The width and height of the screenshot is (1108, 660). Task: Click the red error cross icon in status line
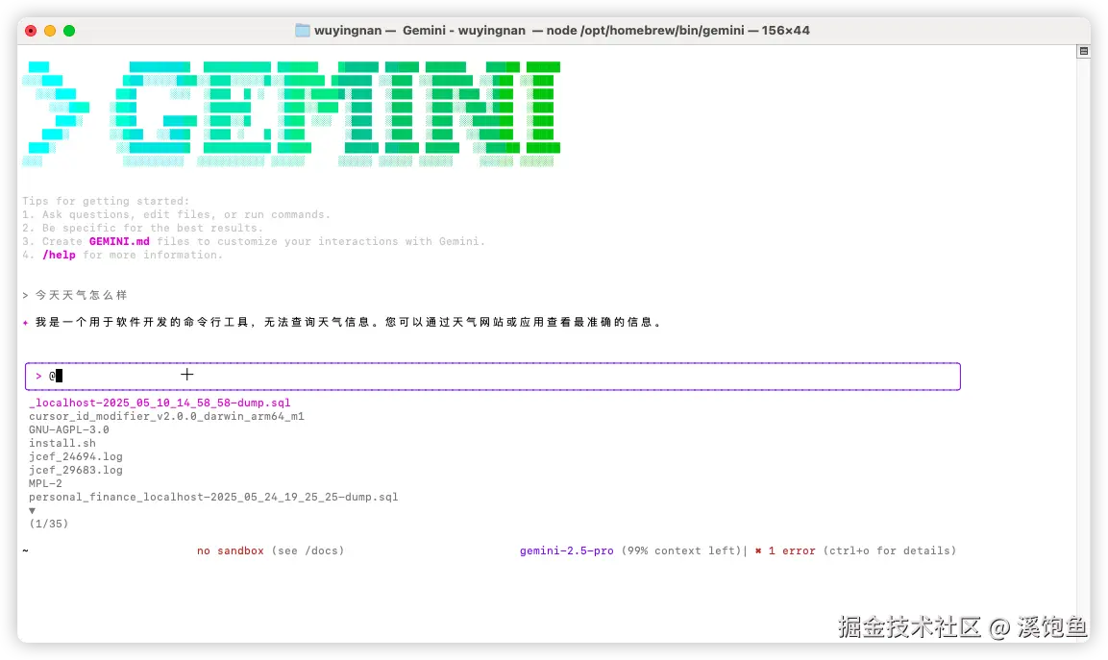(x=758, y=551)
